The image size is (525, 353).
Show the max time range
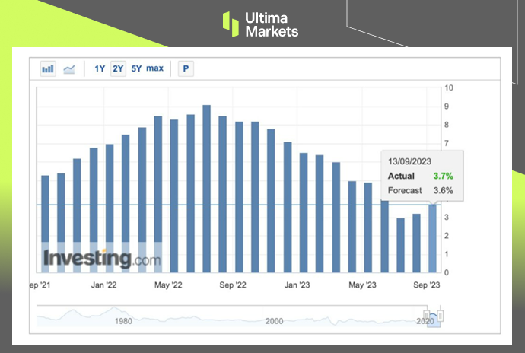point(154,69)
